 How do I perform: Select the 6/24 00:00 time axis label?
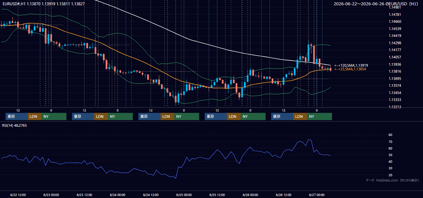(117, 195)
